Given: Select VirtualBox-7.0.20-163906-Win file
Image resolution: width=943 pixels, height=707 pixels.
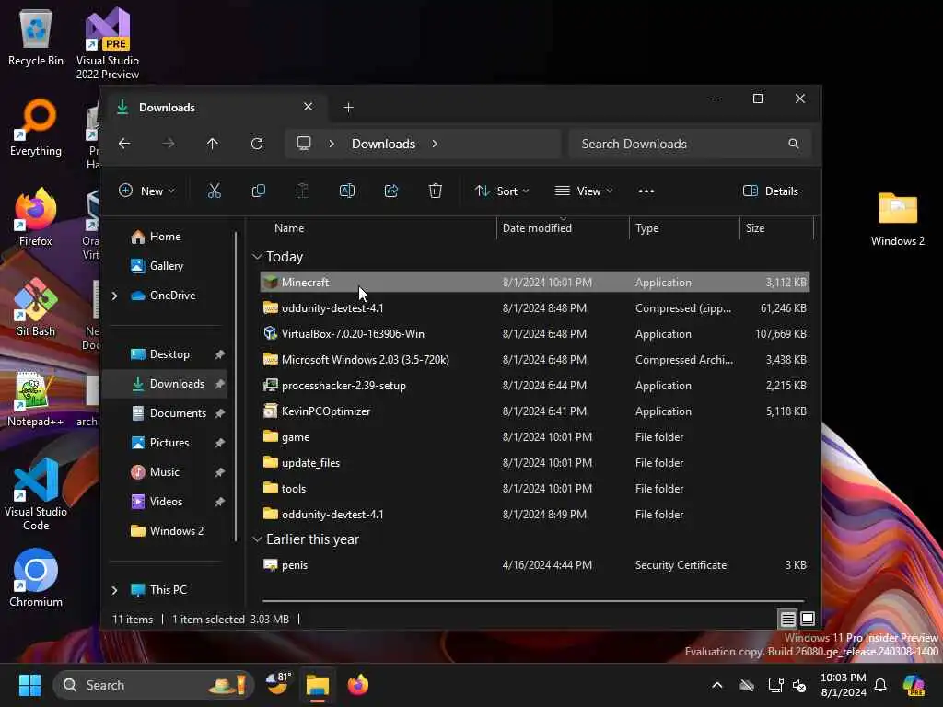Looking at the screenshot, I should click(x=535, y=333).
